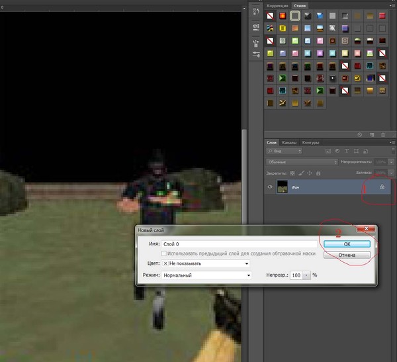Image resolution: width=397 pixels, height=362 pixels.
Task: Open the Styles panel flyout menu
Action: pyautogui.click(x=393, y=5)
